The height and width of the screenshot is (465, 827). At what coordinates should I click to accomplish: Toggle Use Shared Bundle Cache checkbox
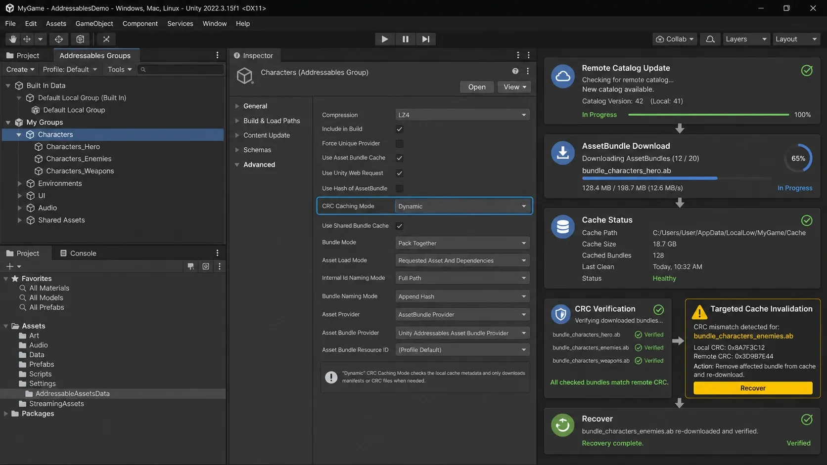[399, 226]
